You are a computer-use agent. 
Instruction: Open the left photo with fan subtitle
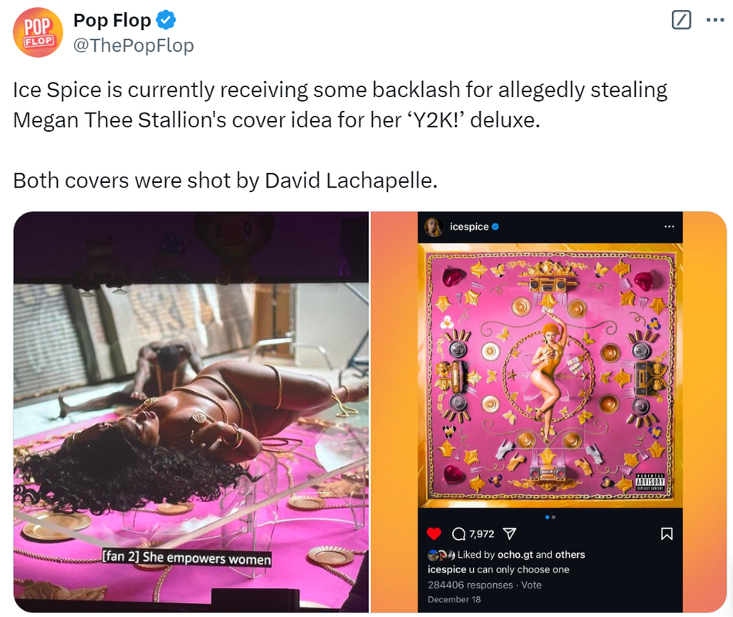[191, 412]
